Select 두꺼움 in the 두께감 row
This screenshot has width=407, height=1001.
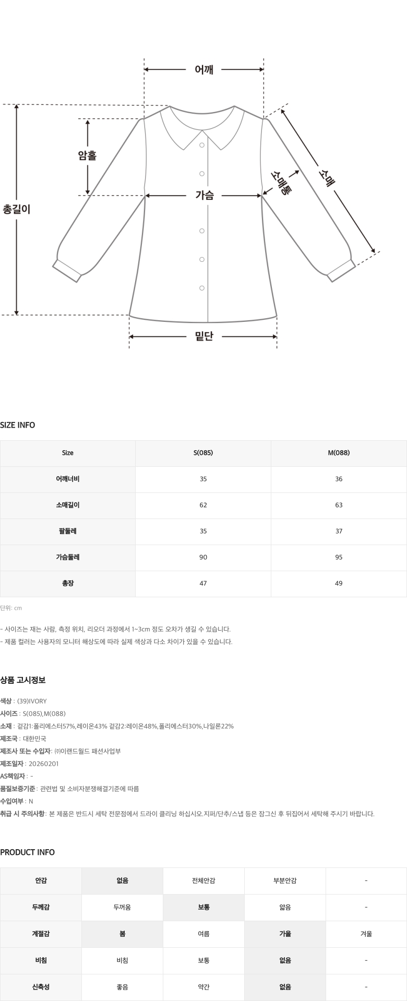pyautogui.click(x=122, y=908)
